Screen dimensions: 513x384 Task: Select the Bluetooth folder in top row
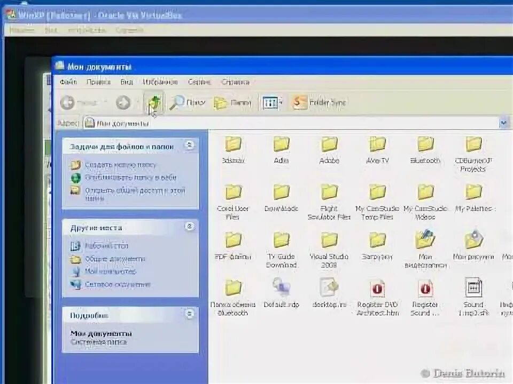point(425,150)
